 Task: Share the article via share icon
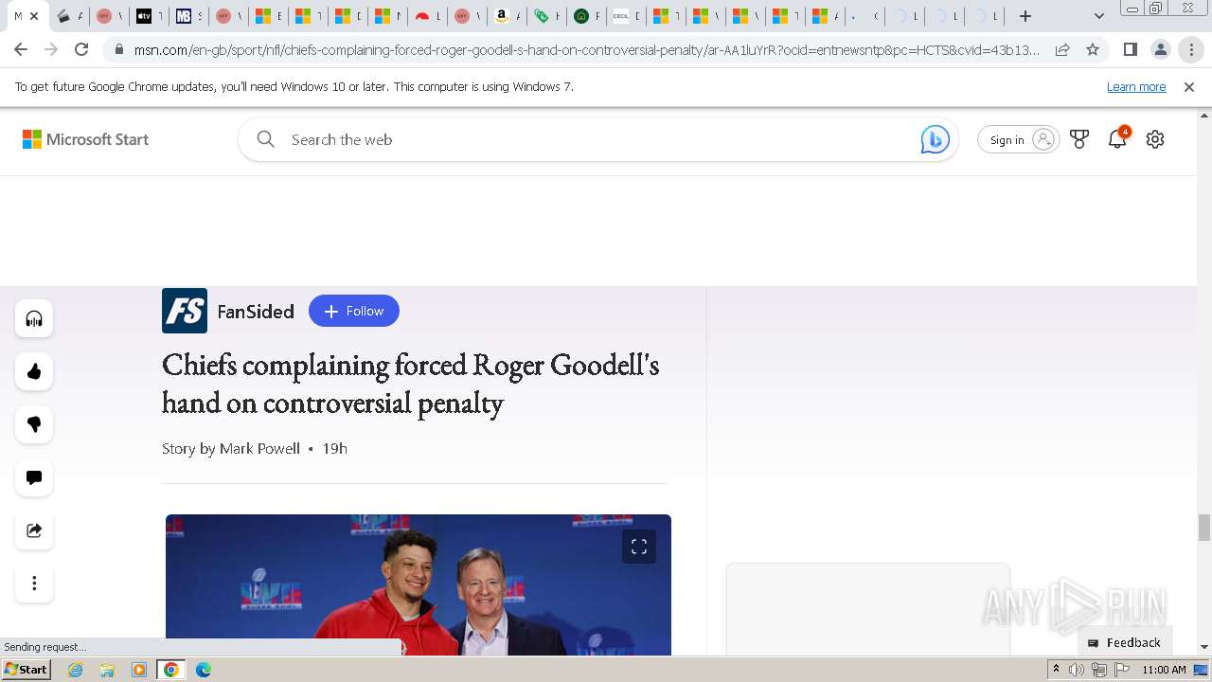coord(34,530)
